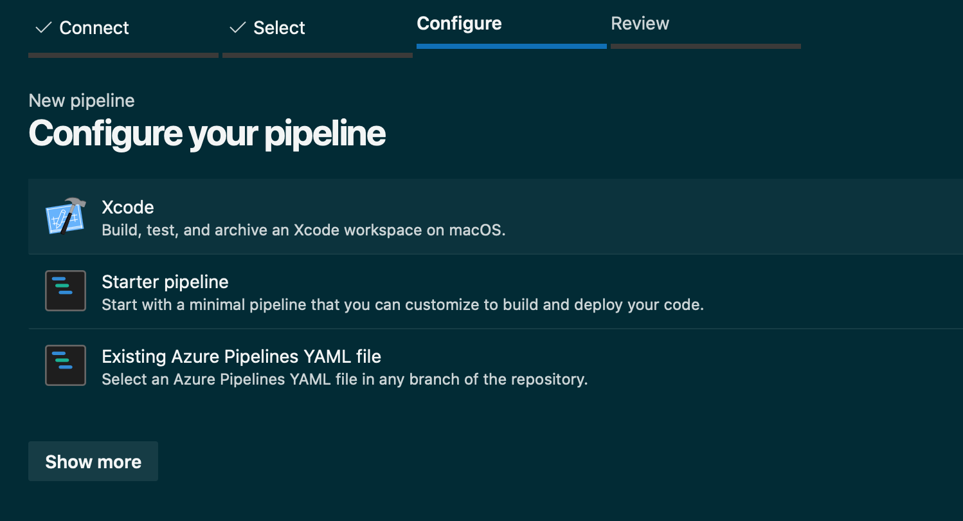
Task: Switch to the Review step
Action: [640, 24]
